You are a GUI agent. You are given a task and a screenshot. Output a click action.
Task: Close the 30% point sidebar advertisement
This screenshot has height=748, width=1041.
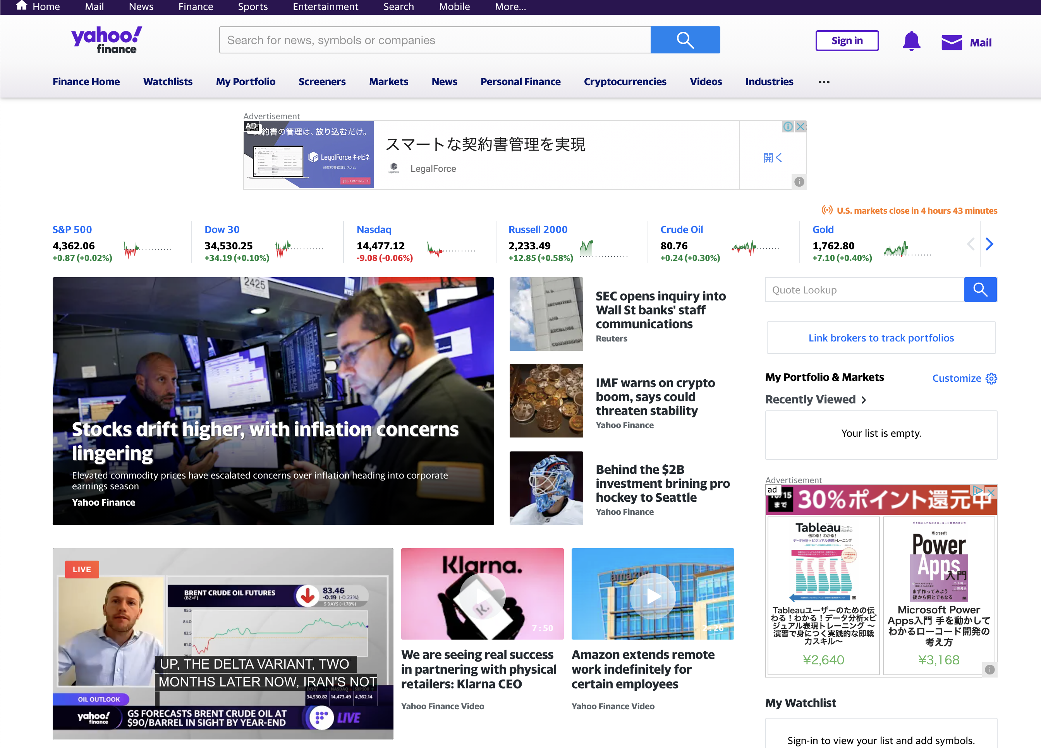pyautogui.click(x=991, y=492)
